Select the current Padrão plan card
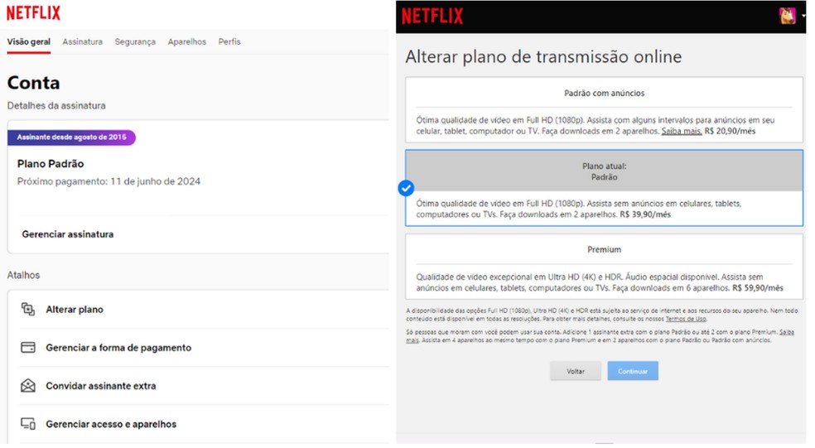 [x=604, y=188]
